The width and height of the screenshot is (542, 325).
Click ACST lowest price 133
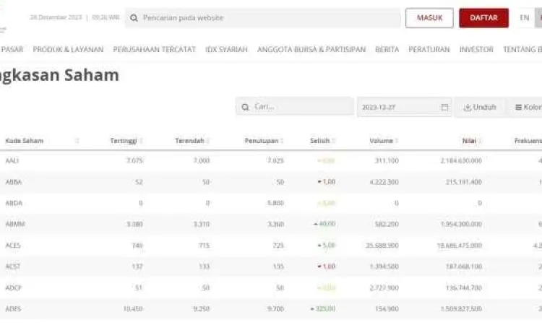(205, 266)
